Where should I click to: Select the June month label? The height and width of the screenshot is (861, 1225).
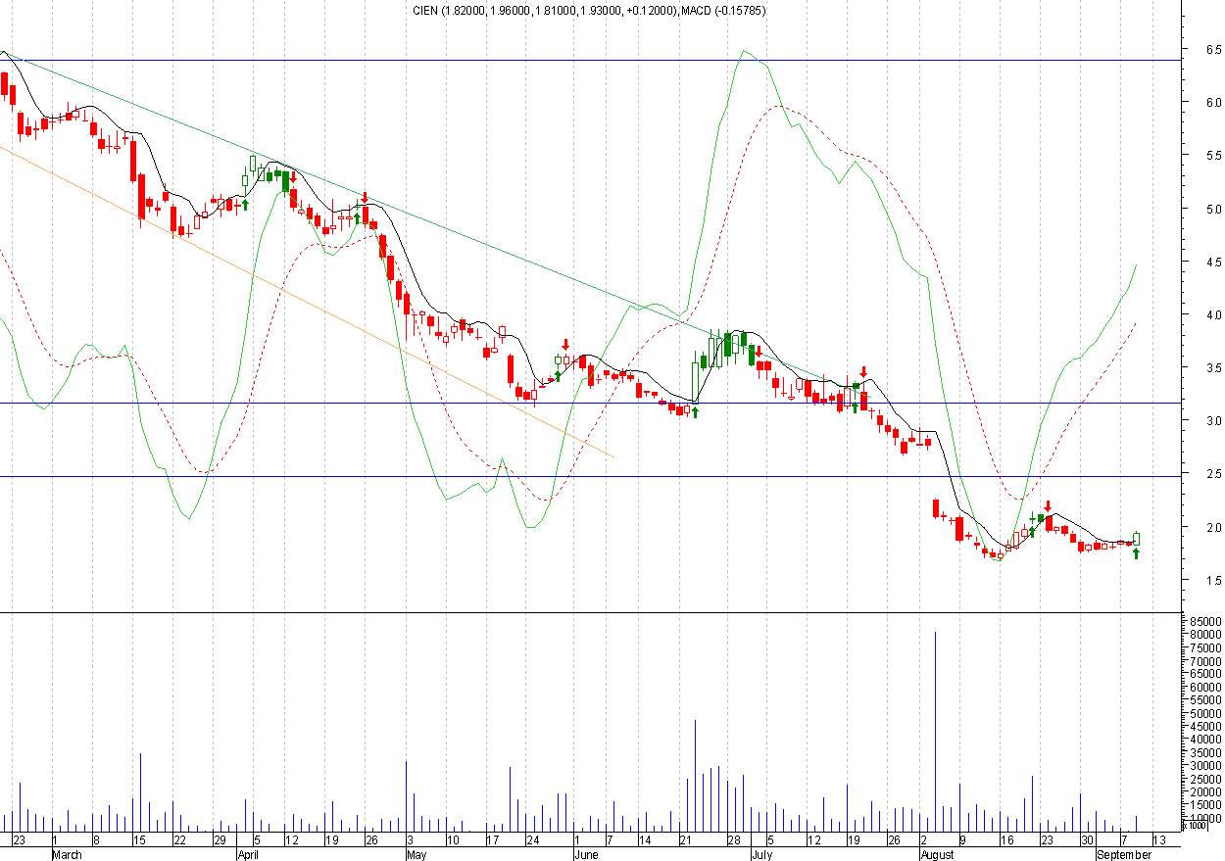click(586, 854)
